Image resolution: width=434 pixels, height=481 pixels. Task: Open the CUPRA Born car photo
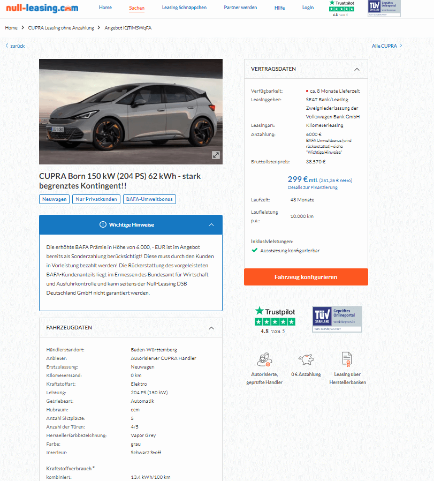pyautogui.click(x=131, y=111)
